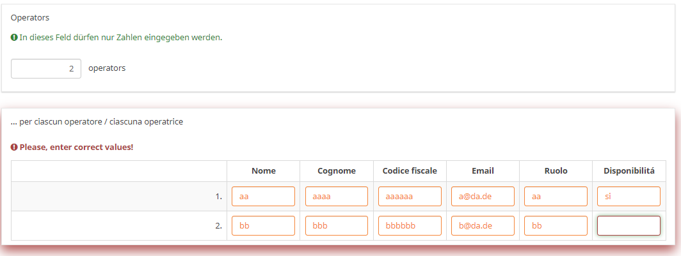Click the 'Codice fiscale' column header
The height and width of the screenshot is (256, 681).
click(x=410, y=171)
